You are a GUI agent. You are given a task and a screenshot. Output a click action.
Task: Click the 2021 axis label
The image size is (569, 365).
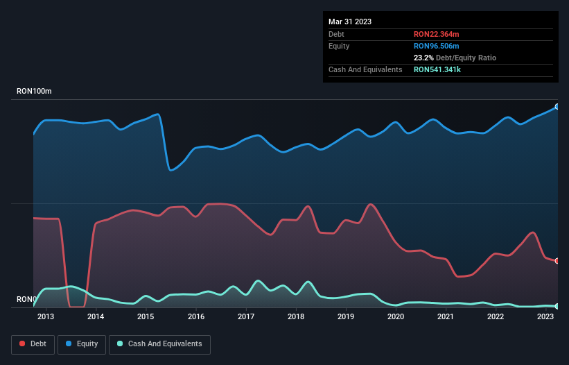coord(445,316)
